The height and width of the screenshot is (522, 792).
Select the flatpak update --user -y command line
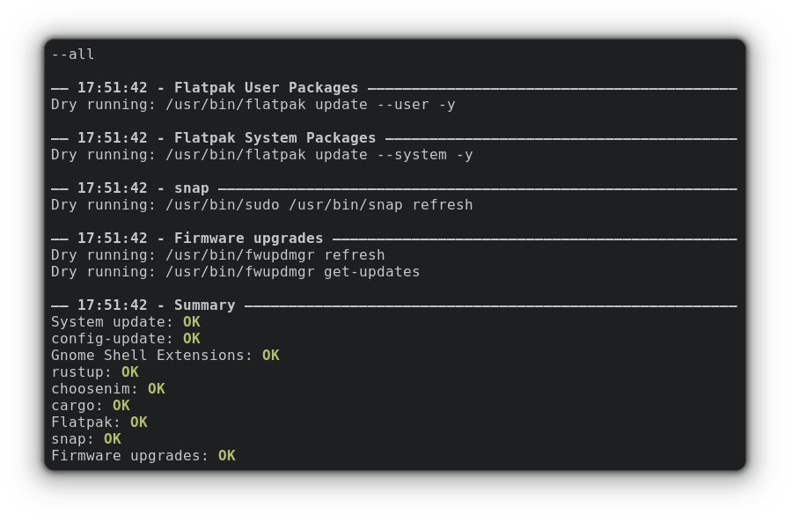[253, 105]
